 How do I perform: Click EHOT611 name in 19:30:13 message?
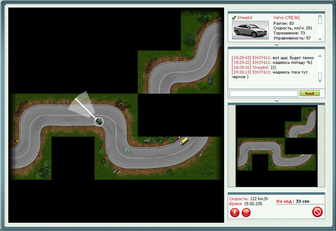click(x=262, y=72)
